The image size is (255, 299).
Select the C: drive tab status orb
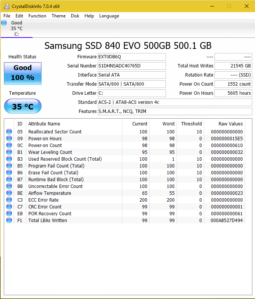(4, 23)
